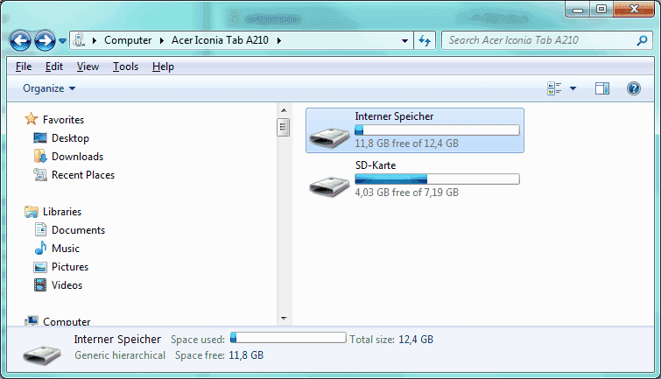Image resolution: width=661 pixels, height=379 pixels.
Task: Open the Edit menu
Action: click(x=54, y=67)
